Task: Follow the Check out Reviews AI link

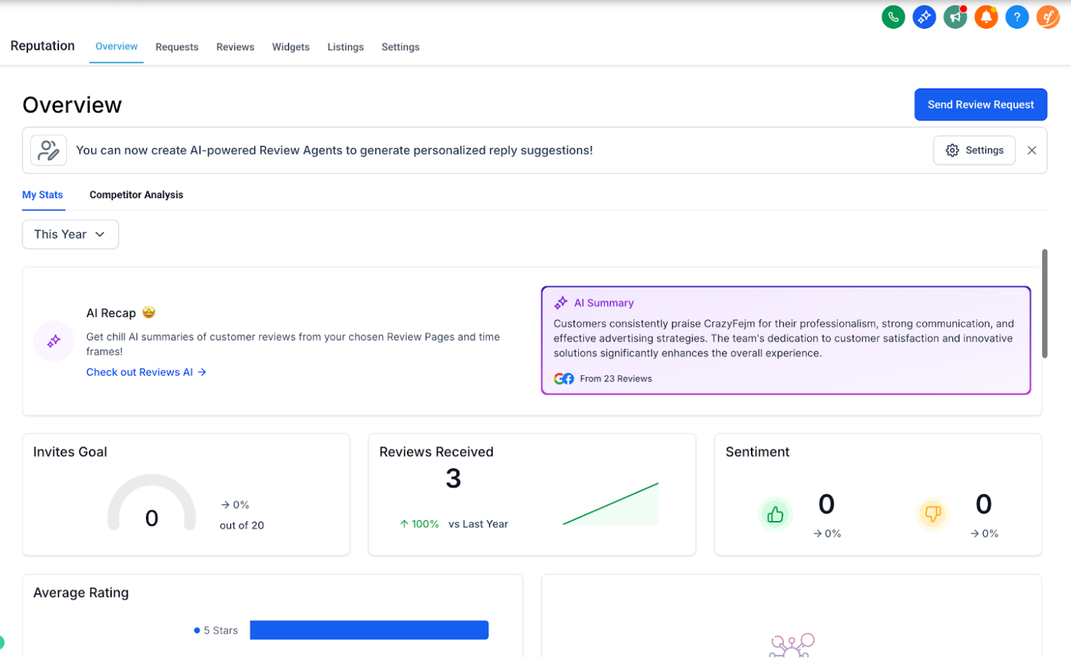Action: (146, 372)
